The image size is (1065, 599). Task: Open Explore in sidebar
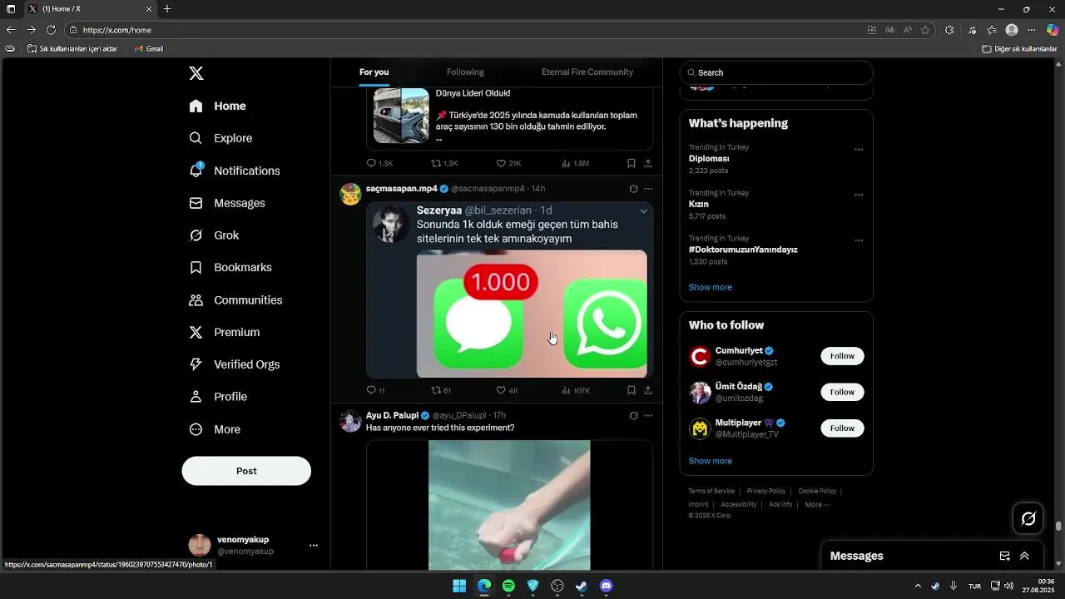220,138
